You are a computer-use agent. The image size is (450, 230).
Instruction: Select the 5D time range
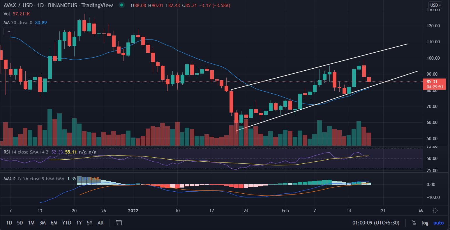pos(20,223)
